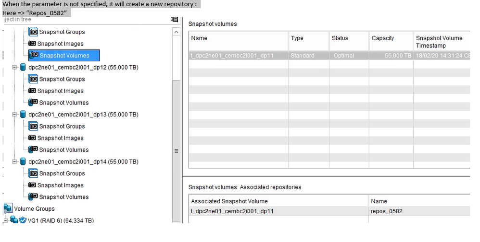Open Snapshot Groups under dp12
This screenshot has height=242, width=480.
(62, 80)
